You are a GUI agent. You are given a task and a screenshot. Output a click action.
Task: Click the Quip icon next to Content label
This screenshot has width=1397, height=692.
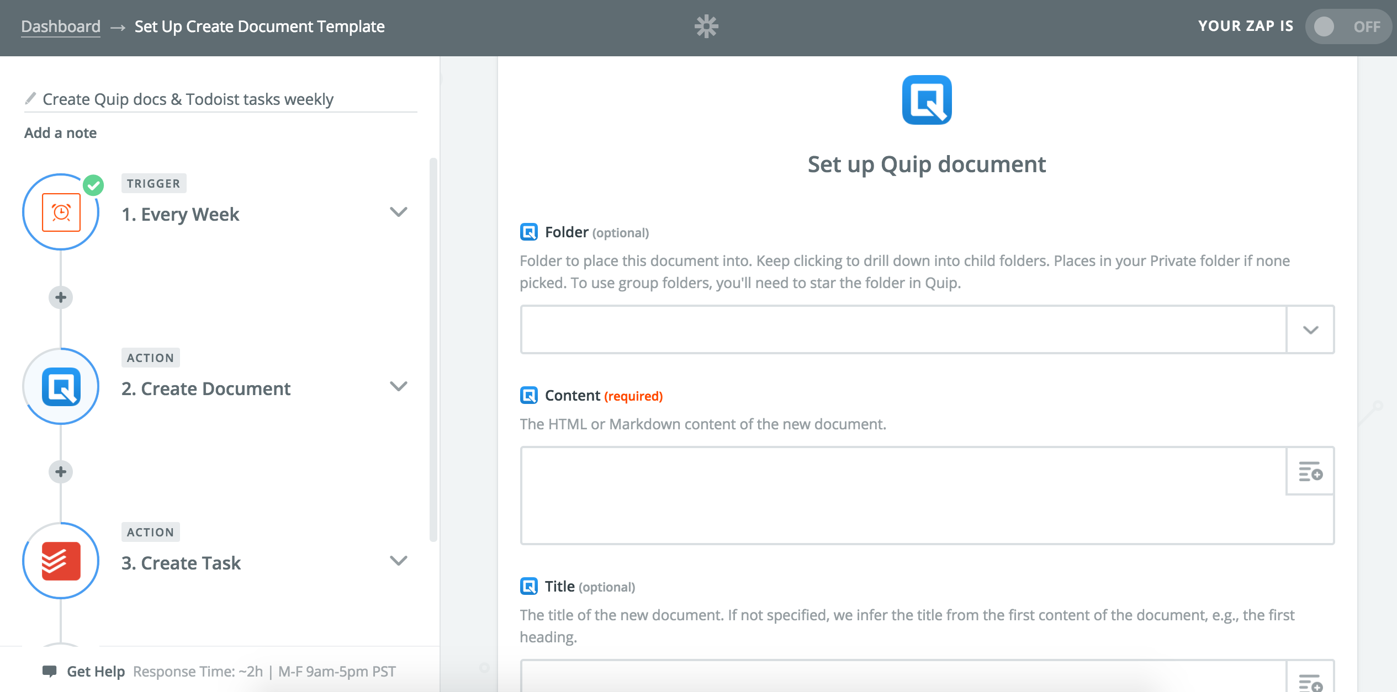click(x=528, y=395)
